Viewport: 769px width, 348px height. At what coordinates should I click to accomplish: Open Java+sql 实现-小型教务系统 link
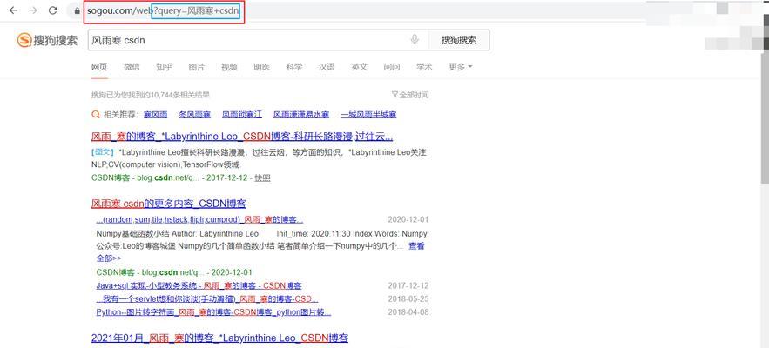click(199, 285)
